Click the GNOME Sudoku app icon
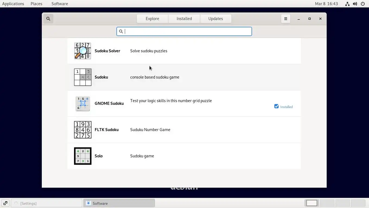 [x=83, y=103]
